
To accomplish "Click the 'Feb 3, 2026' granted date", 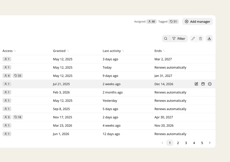I will tap(61, 92).
